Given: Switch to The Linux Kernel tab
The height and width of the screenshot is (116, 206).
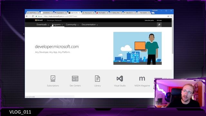Looking at the screenshot, I should pos(88,13).
